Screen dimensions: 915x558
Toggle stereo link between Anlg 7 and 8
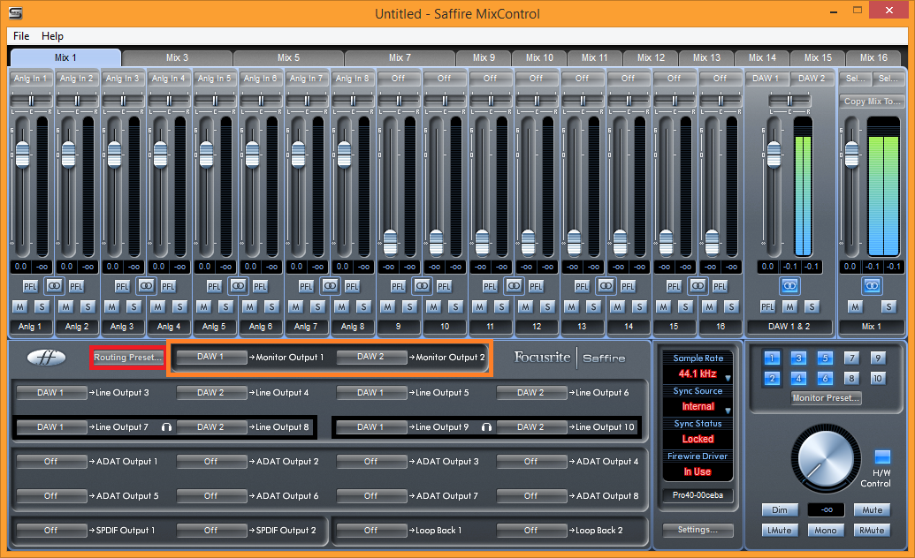click(330, 286)
